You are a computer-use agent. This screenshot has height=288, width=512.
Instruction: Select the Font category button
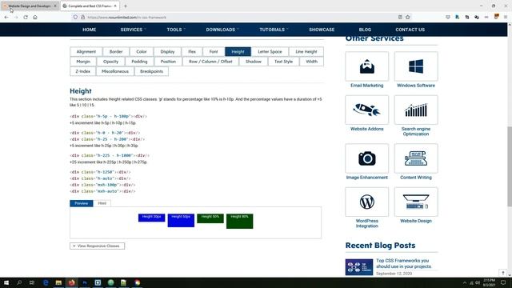[214, 51]
